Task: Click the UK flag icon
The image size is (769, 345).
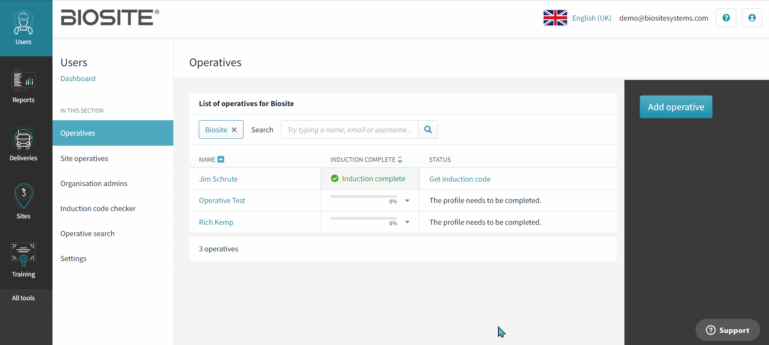Action: point(555,18)
